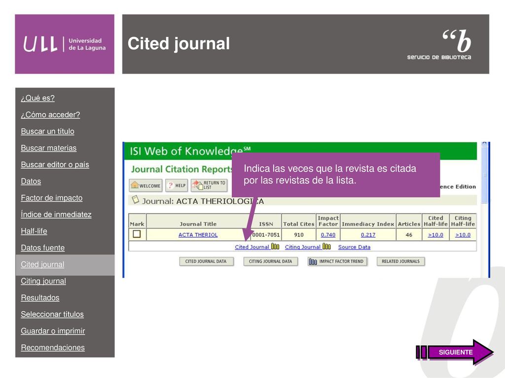Click the Total Cites value 910

(298, 235)
